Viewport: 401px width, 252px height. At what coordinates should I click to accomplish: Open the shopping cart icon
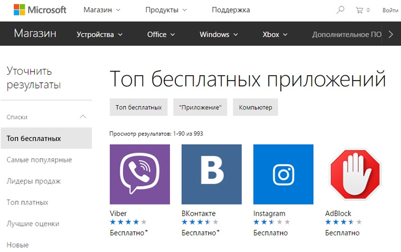(359, 10)
